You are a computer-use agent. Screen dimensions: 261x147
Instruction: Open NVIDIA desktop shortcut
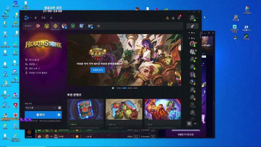(x=246, y=37)
